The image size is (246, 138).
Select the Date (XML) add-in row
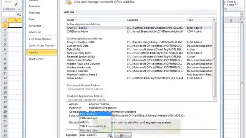tap(139, 49)
